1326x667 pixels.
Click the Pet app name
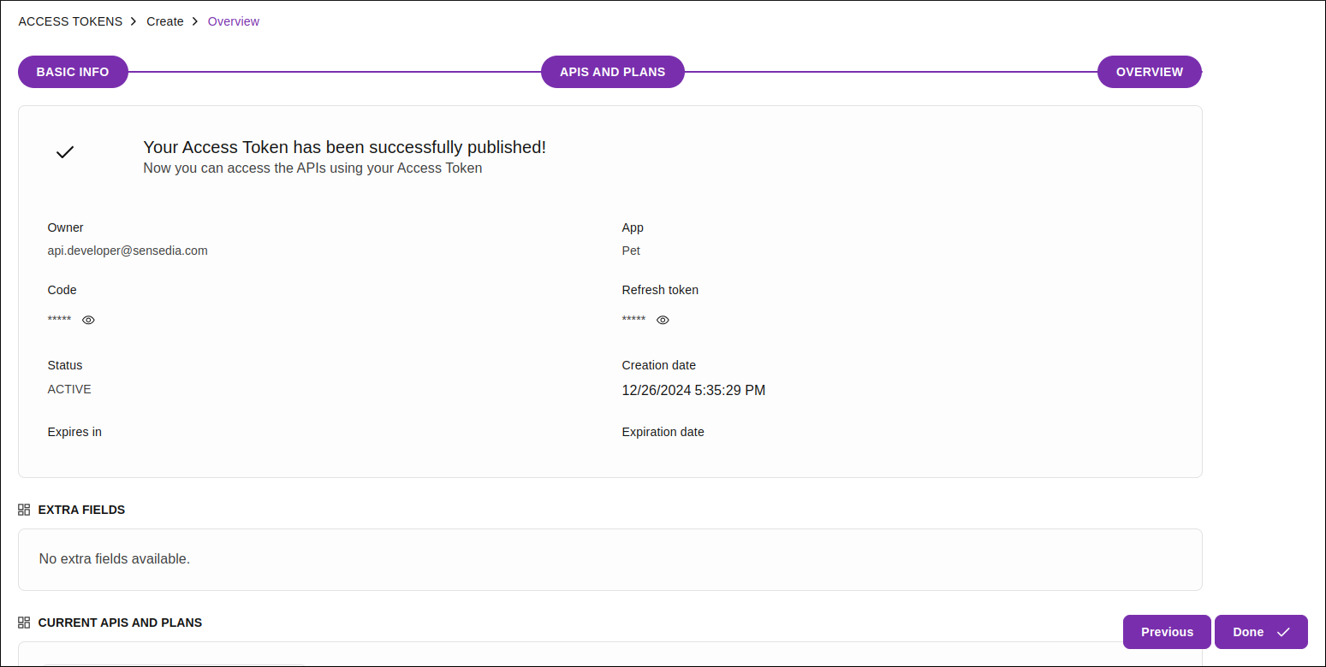pos(631,250)
